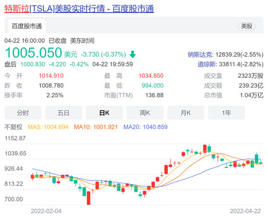
Task: Click the 2022-02-04 date axis label
Action: point(46,211)
